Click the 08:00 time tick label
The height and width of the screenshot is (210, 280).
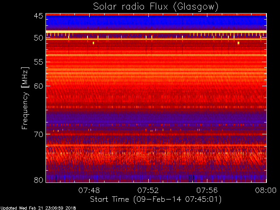pyautogui.click(x=266, y=190)
